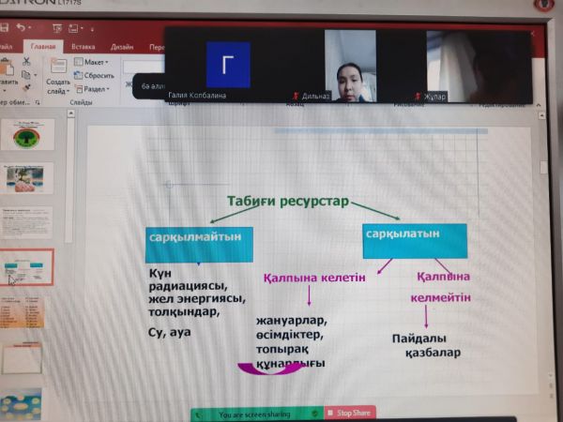Select the first slide thumbnail with tree logo
The image size is (563, 422).
[x=26, y=135]
